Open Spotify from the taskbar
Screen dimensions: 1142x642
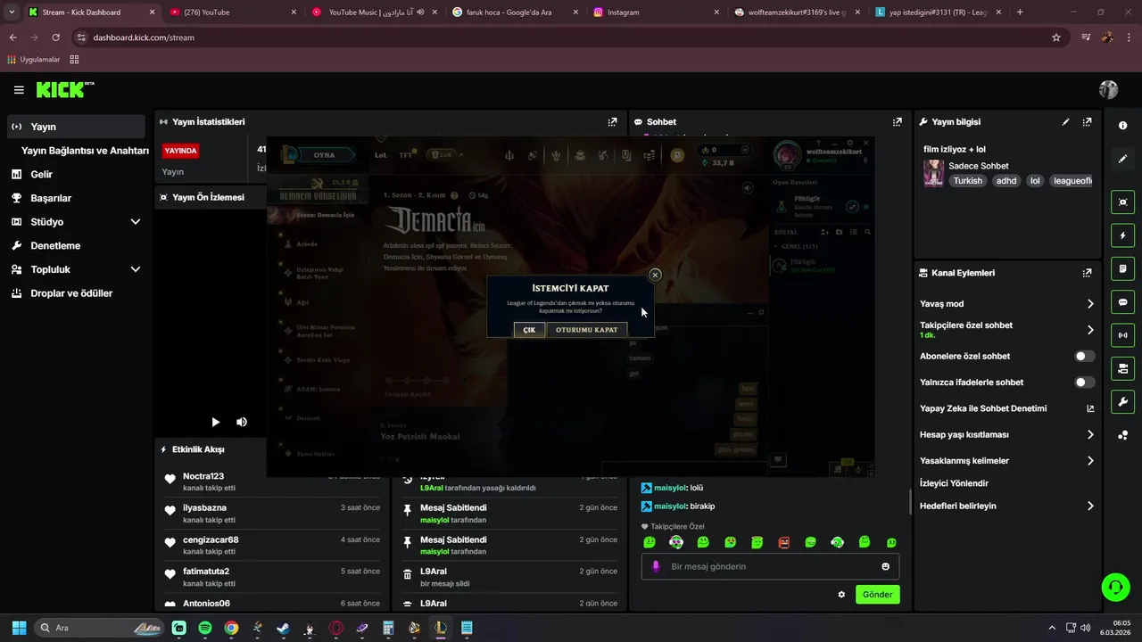click(x=205, y=628)
